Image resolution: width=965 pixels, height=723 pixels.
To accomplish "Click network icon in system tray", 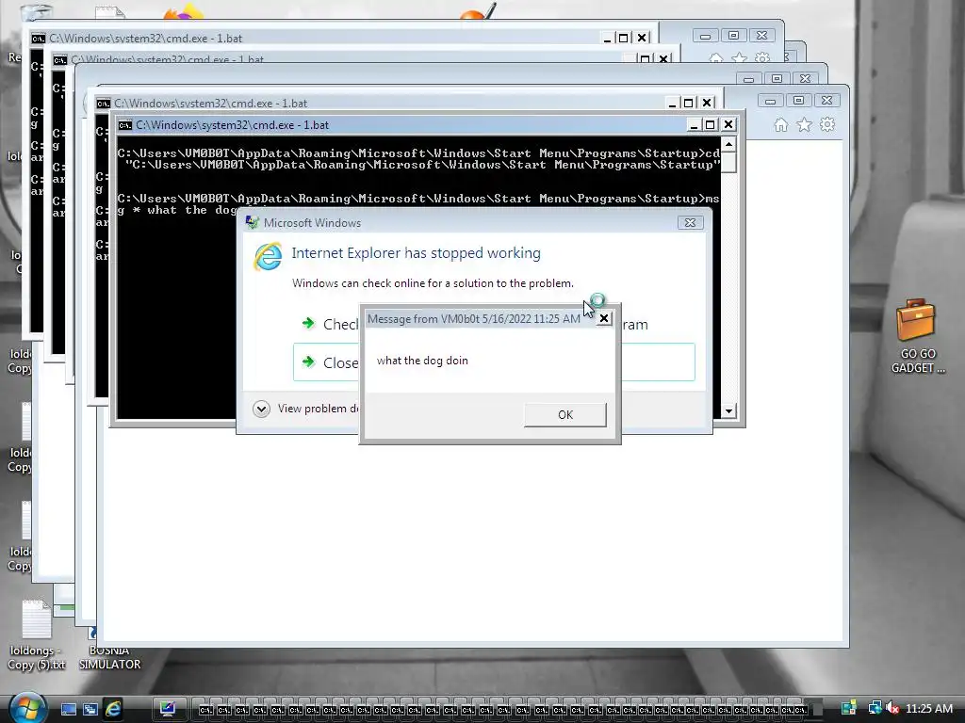I will click(x=875, y=708).
